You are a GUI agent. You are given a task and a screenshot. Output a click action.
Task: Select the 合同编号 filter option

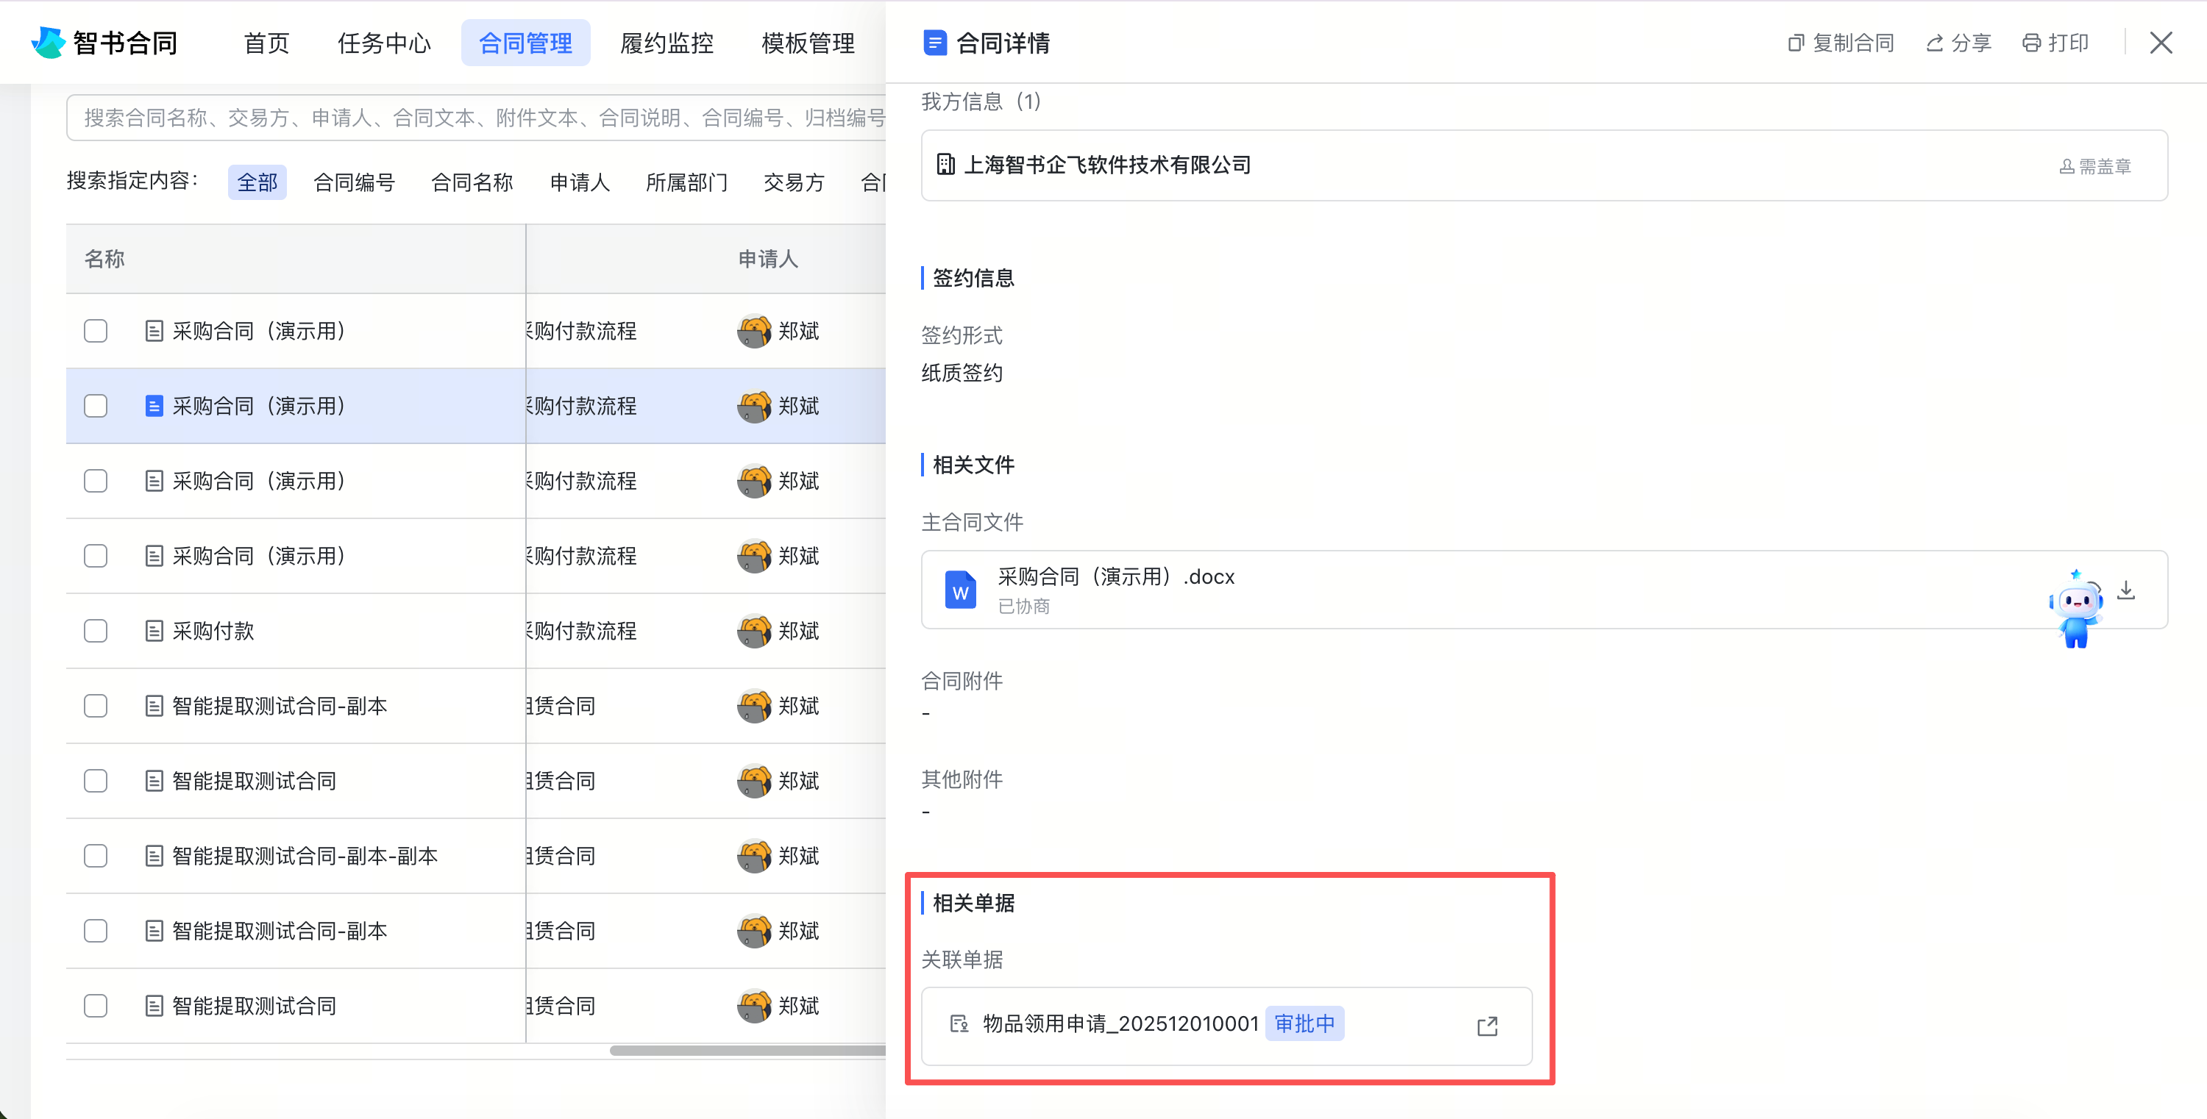[354, 182]
